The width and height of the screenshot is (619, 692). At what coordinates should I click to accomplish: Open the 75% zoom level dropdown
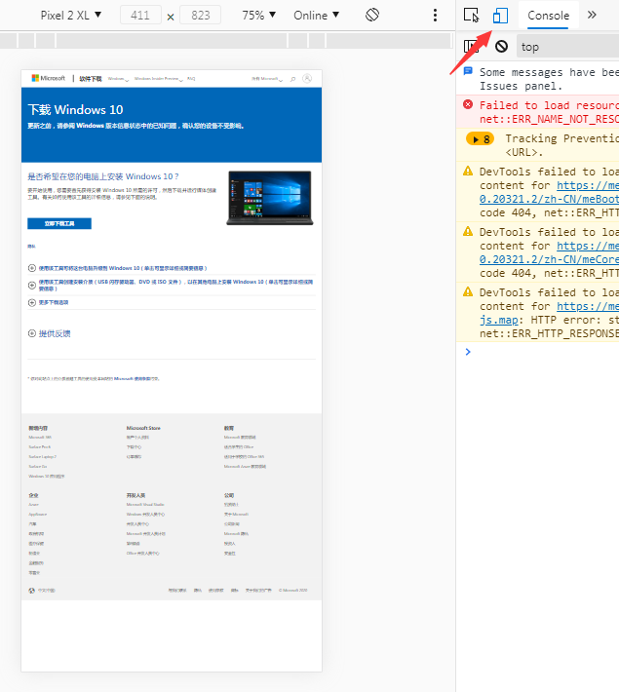click(x=258, y=16)
